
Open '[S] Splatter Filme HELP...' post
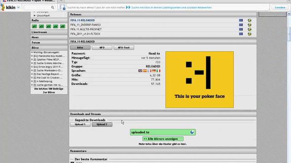pyautogui.click(x=47, y=59)
